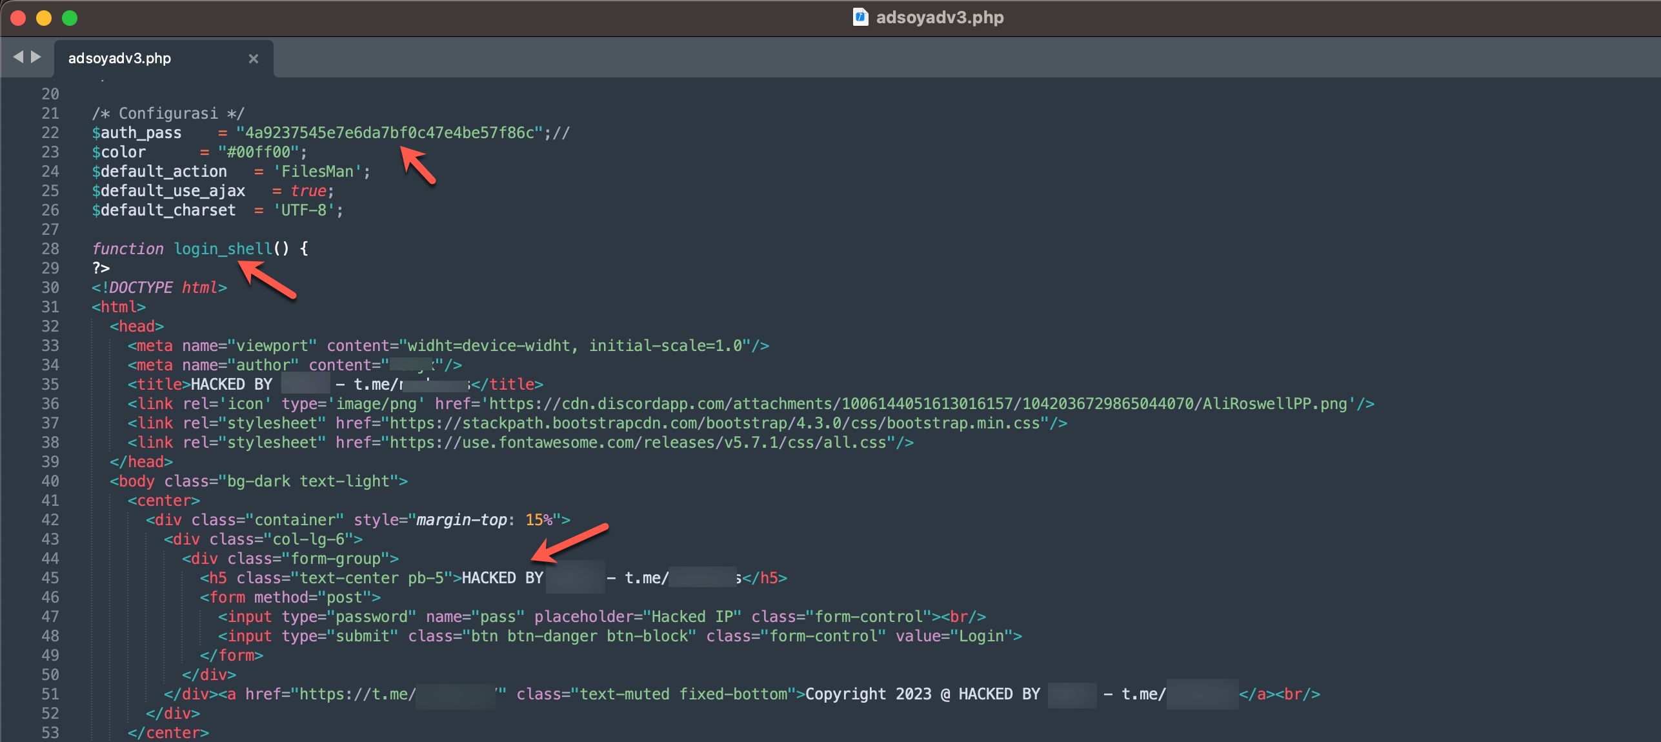The height and width of the screenshot is (742, 1661).
Task: Click the value="Login" attribute
Action: pos(954,636)
